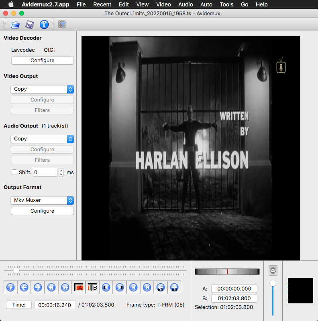Image resolution: width=318 pixels, height=321 pixels.
Task: Set the selection end marker B
Action: (x=92, y=287)
